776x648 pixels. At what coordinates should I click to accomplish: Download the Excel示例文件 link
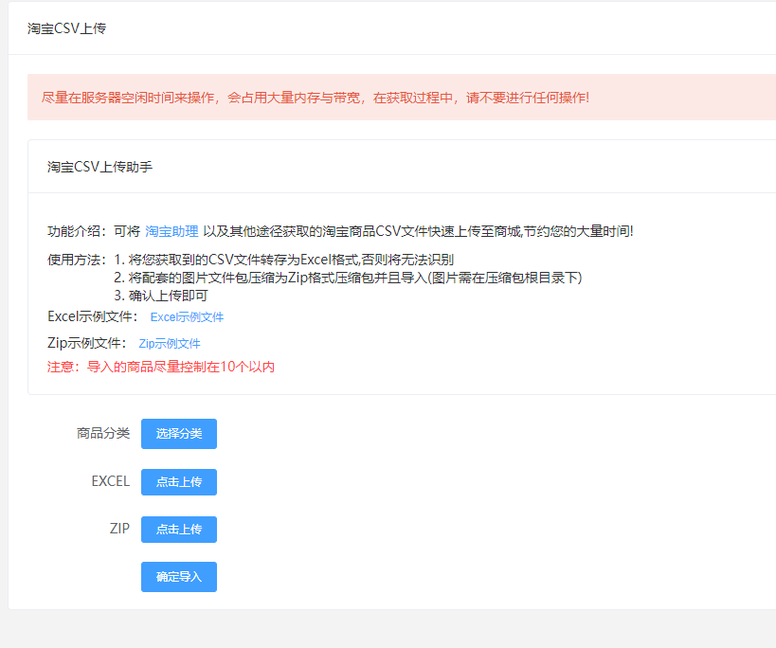click(x=187, y=317)
